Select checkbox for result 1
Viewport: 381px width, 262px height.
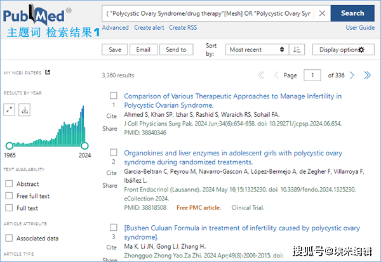click(x=114, y=95)
